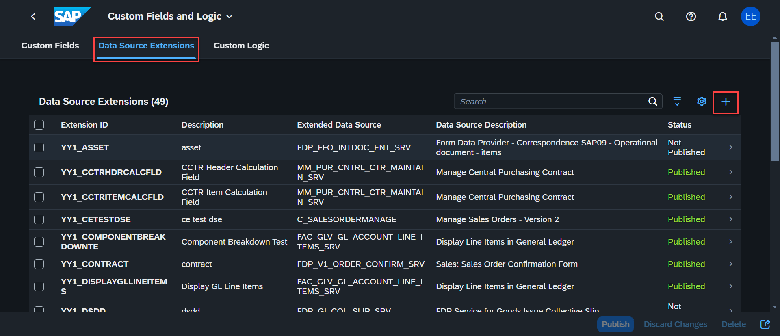Open the EE user avatar menu

point(751,16)
